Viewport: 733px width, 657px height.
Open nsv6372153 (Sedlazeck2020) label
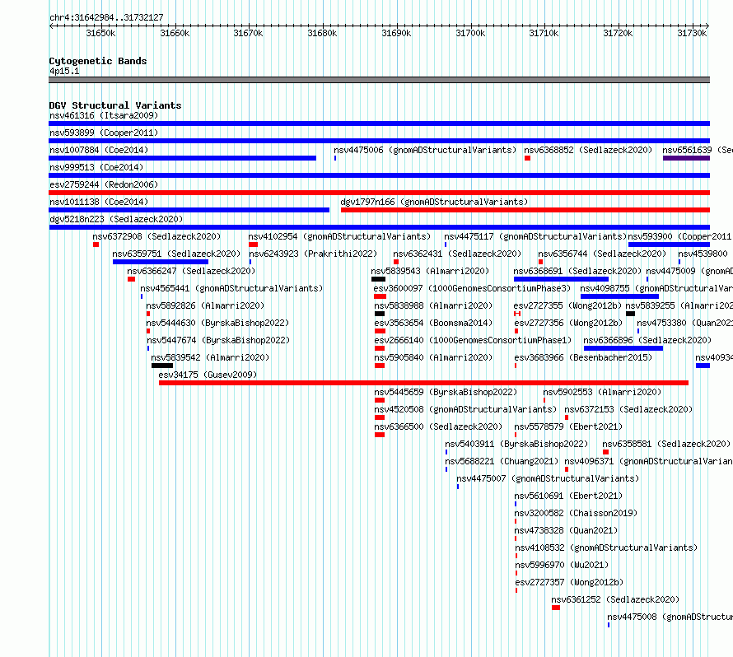pyautogui.click(x=628, y=409)
